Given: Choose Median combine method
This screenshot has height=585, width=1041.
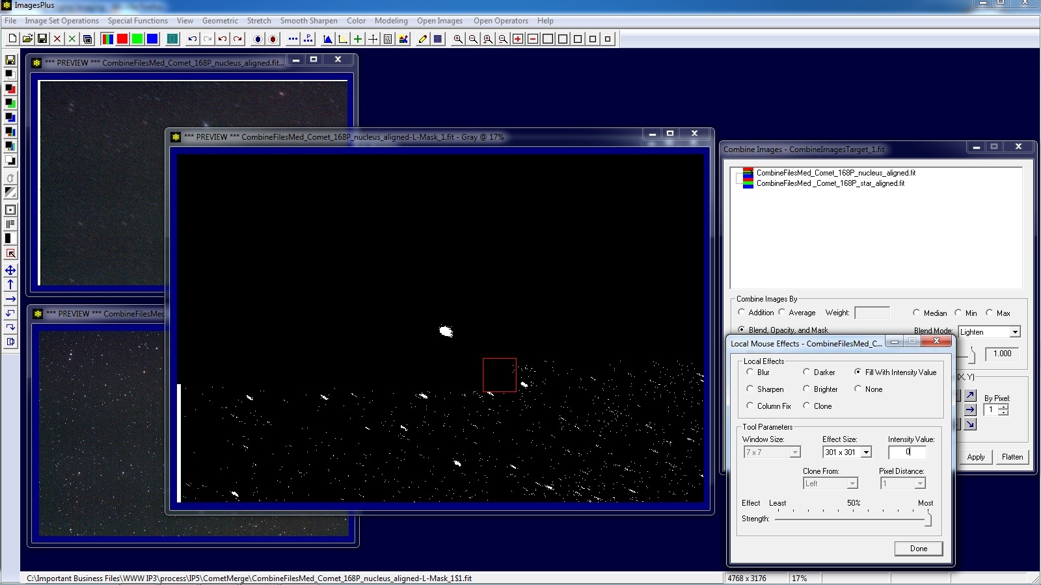Looking at the screenshot, I should pyautogui.click(x=930, y=313).
